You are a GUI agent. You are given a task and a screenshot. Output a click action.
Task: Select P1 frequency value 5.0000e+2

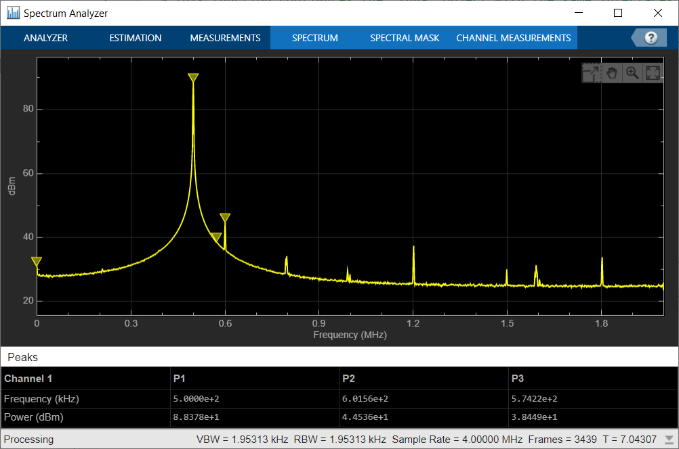click(196, 399)
